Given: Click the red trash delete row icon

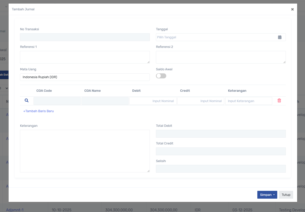Looking at the screenshot, I should (x=279, y=101).
